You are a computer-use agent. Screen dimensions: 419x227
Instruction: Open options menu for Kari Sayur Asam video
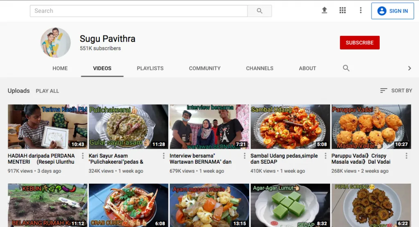click(163, 156)
